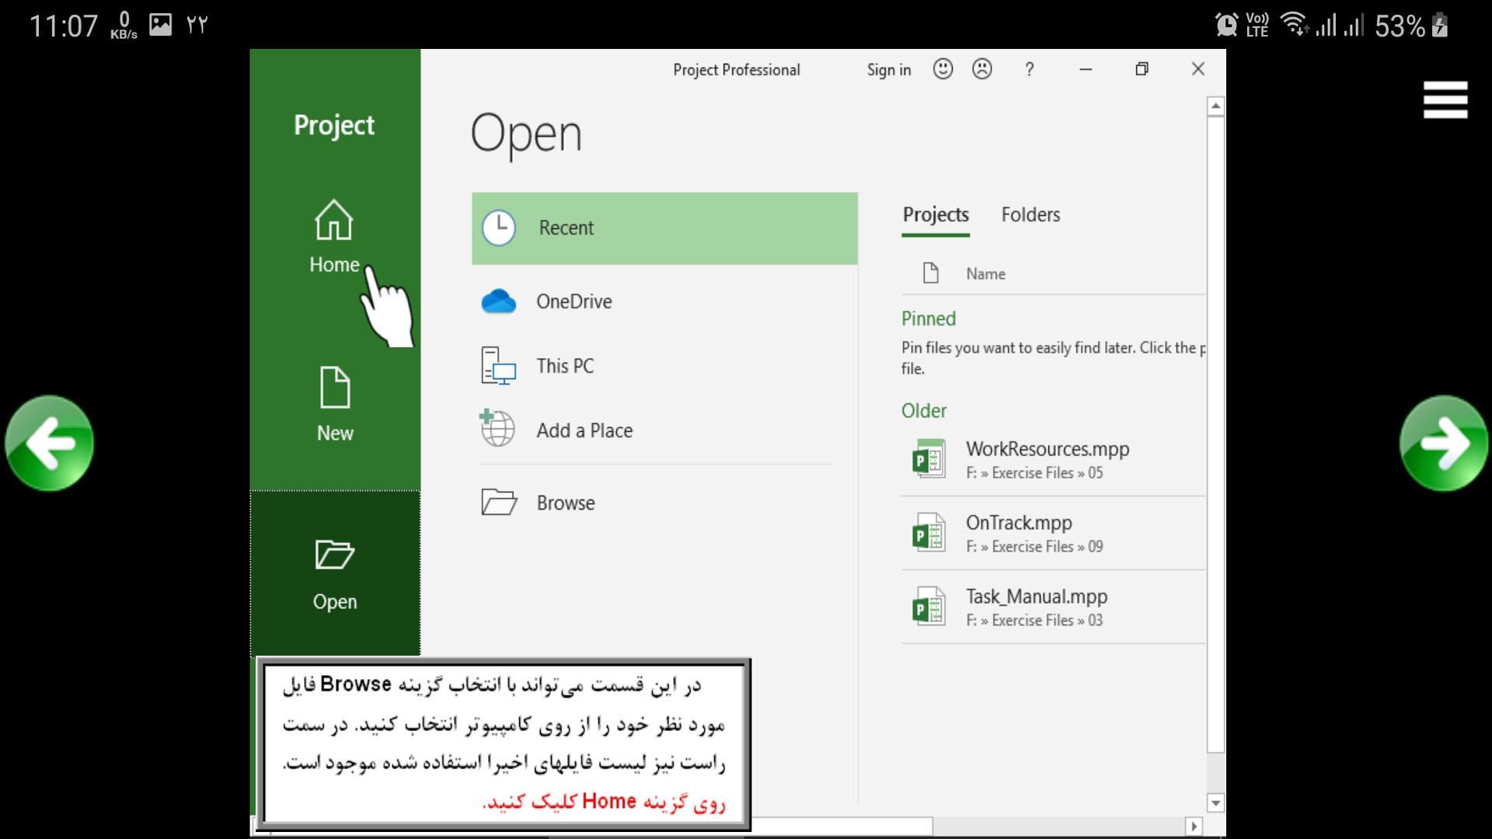Close the Project Professional window
This screenshot has width=1492, height=839.
1197,69
